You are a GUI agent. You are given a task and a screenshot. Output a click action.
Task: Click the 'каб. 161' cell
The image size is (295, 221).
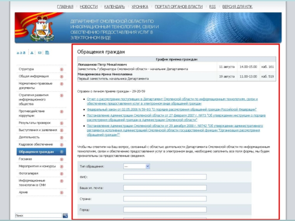tap(268, 67)
